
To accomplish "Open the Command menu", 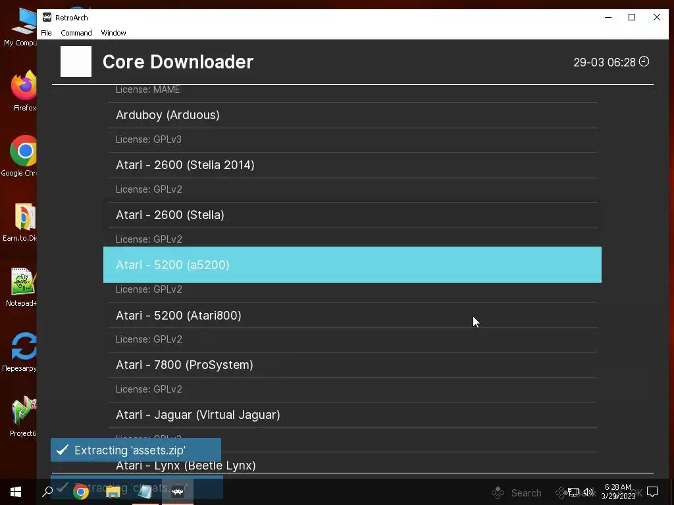I will (76, 33).
